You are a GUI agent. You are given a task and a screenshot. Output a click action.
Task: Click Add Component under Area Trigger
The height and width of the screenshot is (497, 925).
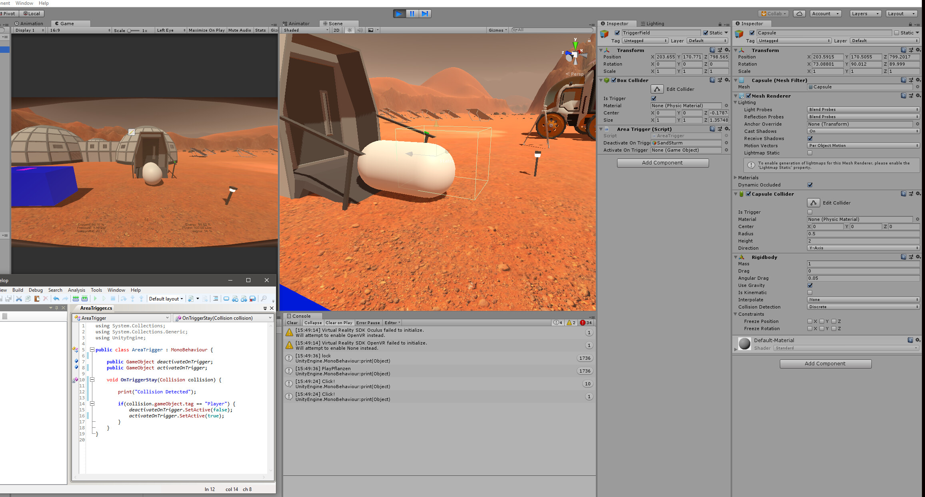click(662, 163)
